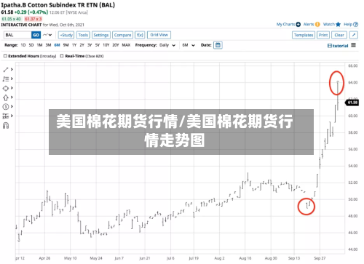Viewport: 364px width, 264px height.
Task: Select the 5D range
Action: [31, 45]
